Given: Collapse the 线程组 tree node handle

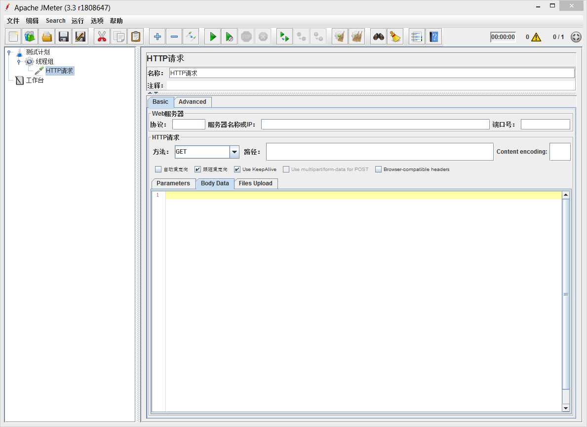Looking at the screenshot, I should coord(19,62).
